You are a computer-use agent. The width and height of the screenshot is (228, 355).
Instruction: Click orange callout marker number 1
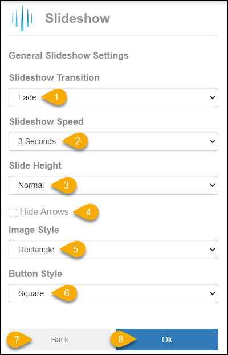[x=54, y=97]
